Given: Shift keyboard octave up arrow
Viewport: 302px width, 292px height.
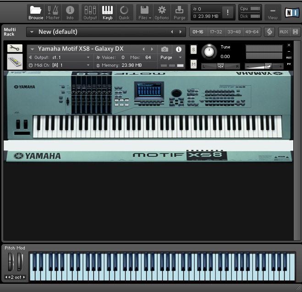Looking at the screenshot, I should click(x=24, y=277).
